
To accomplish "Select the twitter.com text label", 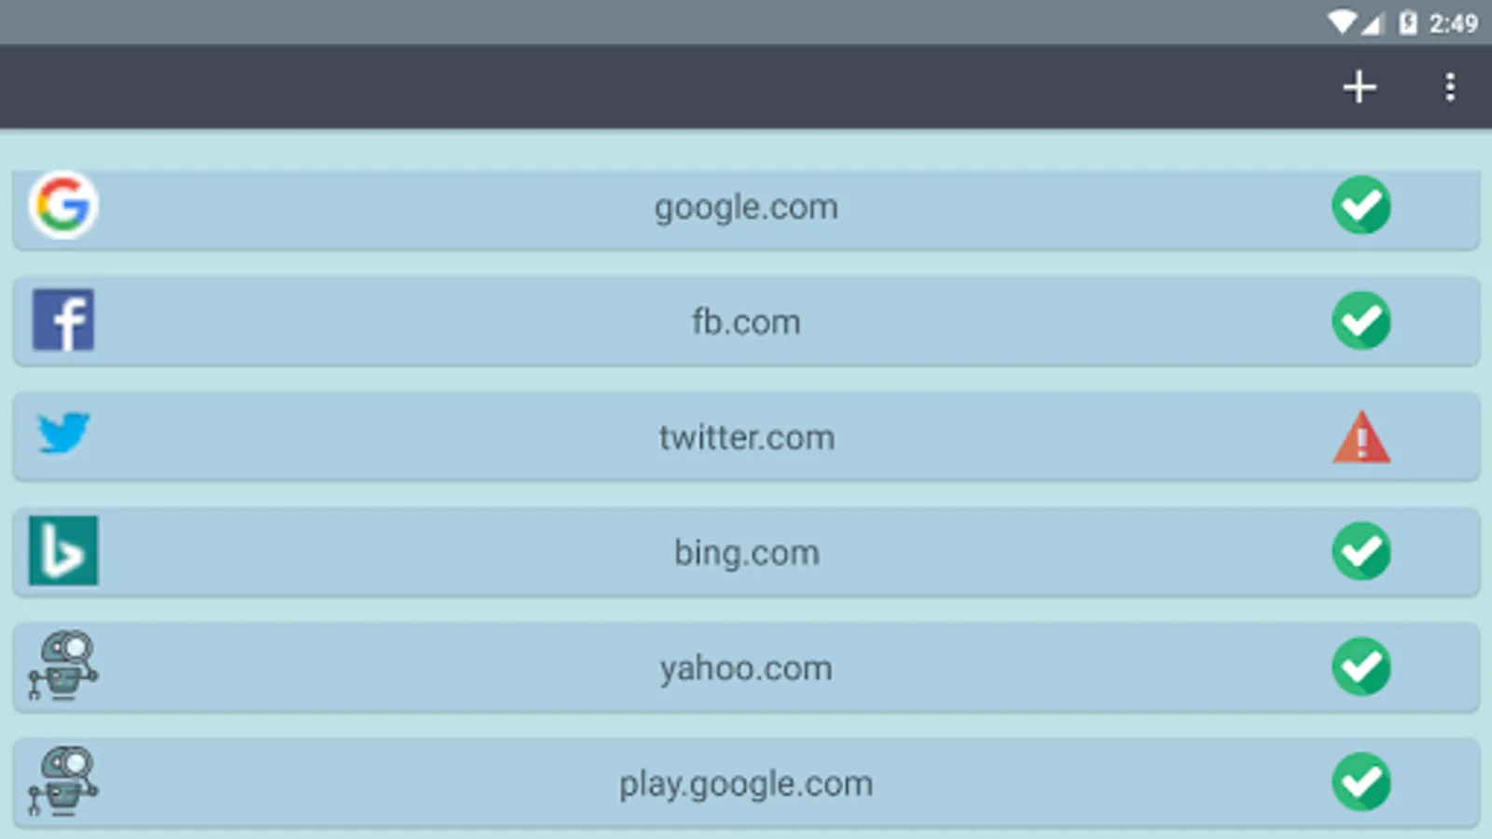I will pyautogui.click(x=746, y=437).
